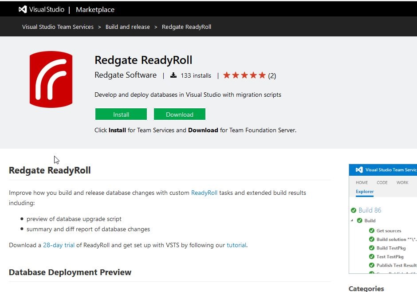This screenshot has height=292, width=417.
Task: Open the 28-day trial link
Action: [x=59, y=245]
